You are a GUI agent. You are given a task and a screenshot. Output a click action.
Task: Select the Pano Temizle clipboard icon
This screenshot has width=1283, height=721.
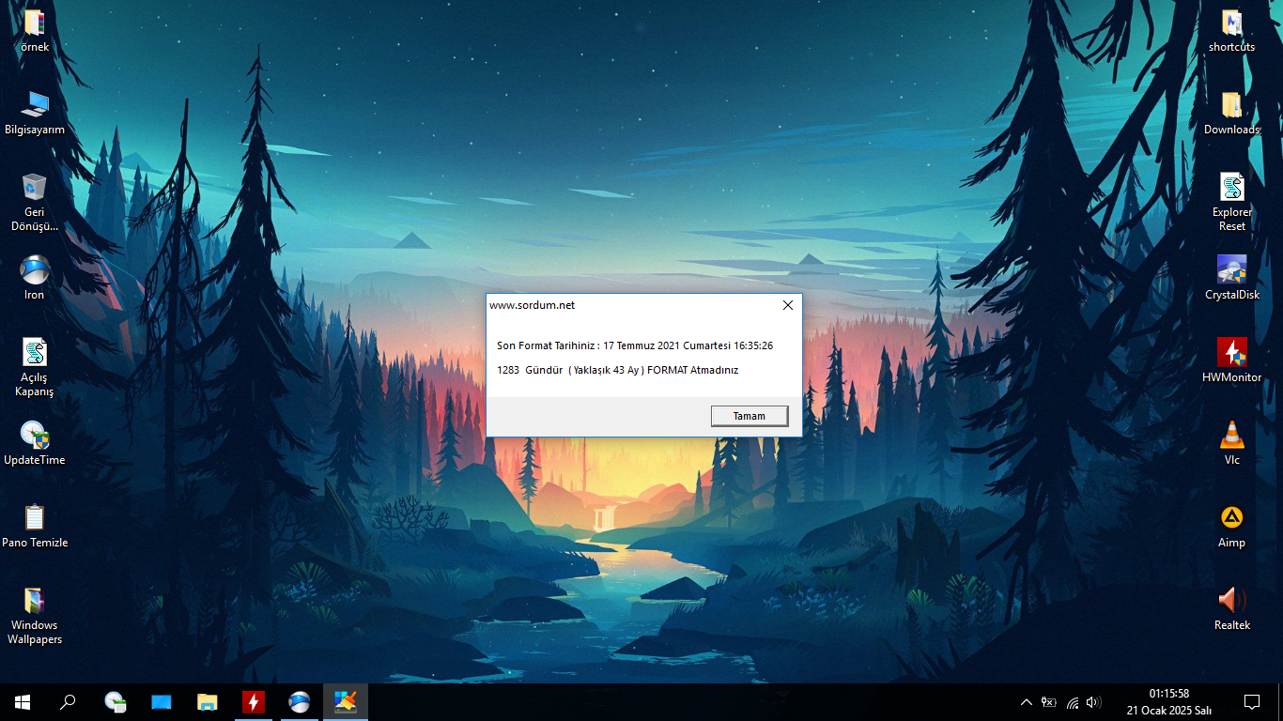click(x=35, y=527)
